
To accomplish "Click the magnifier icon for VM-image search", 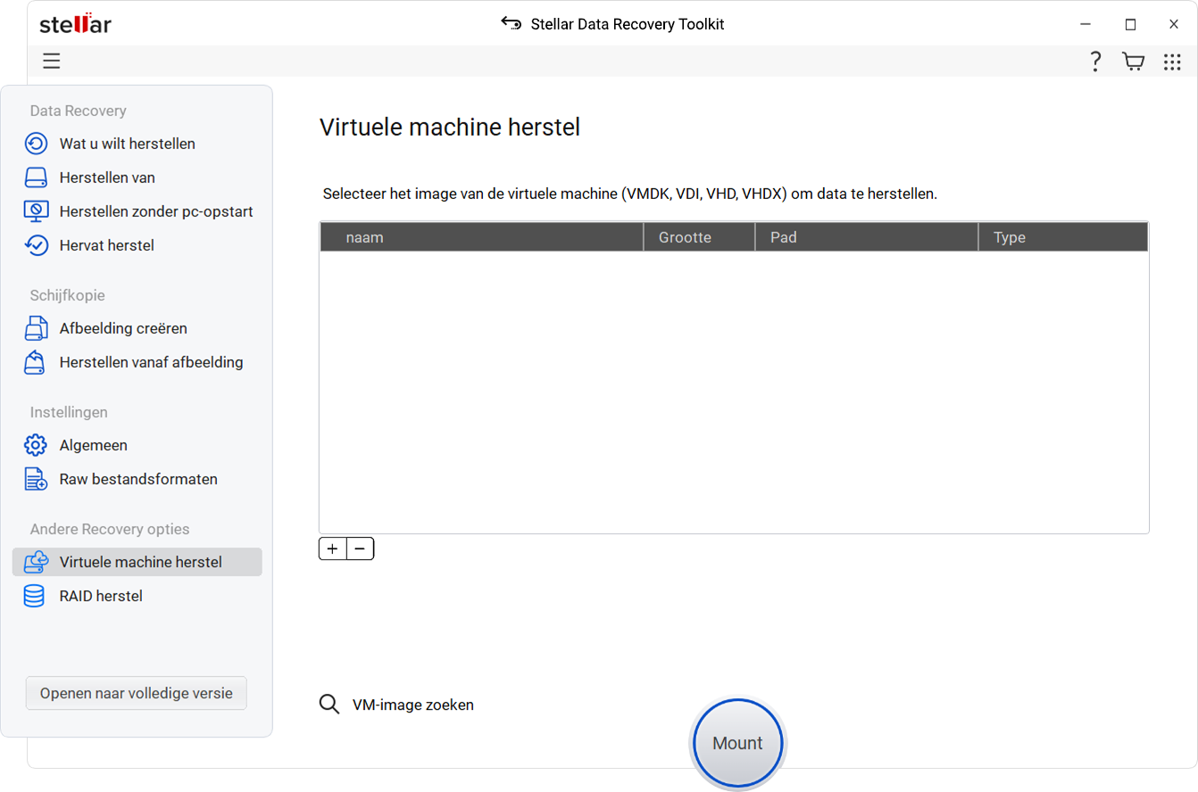I will tap(329, 705).
